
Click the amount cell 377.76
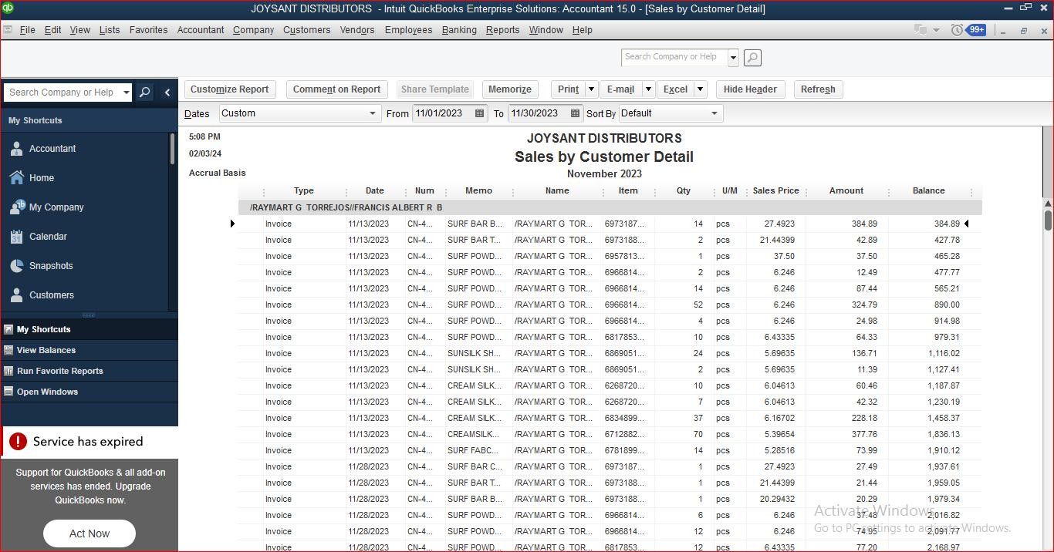[x=864, y=435]
